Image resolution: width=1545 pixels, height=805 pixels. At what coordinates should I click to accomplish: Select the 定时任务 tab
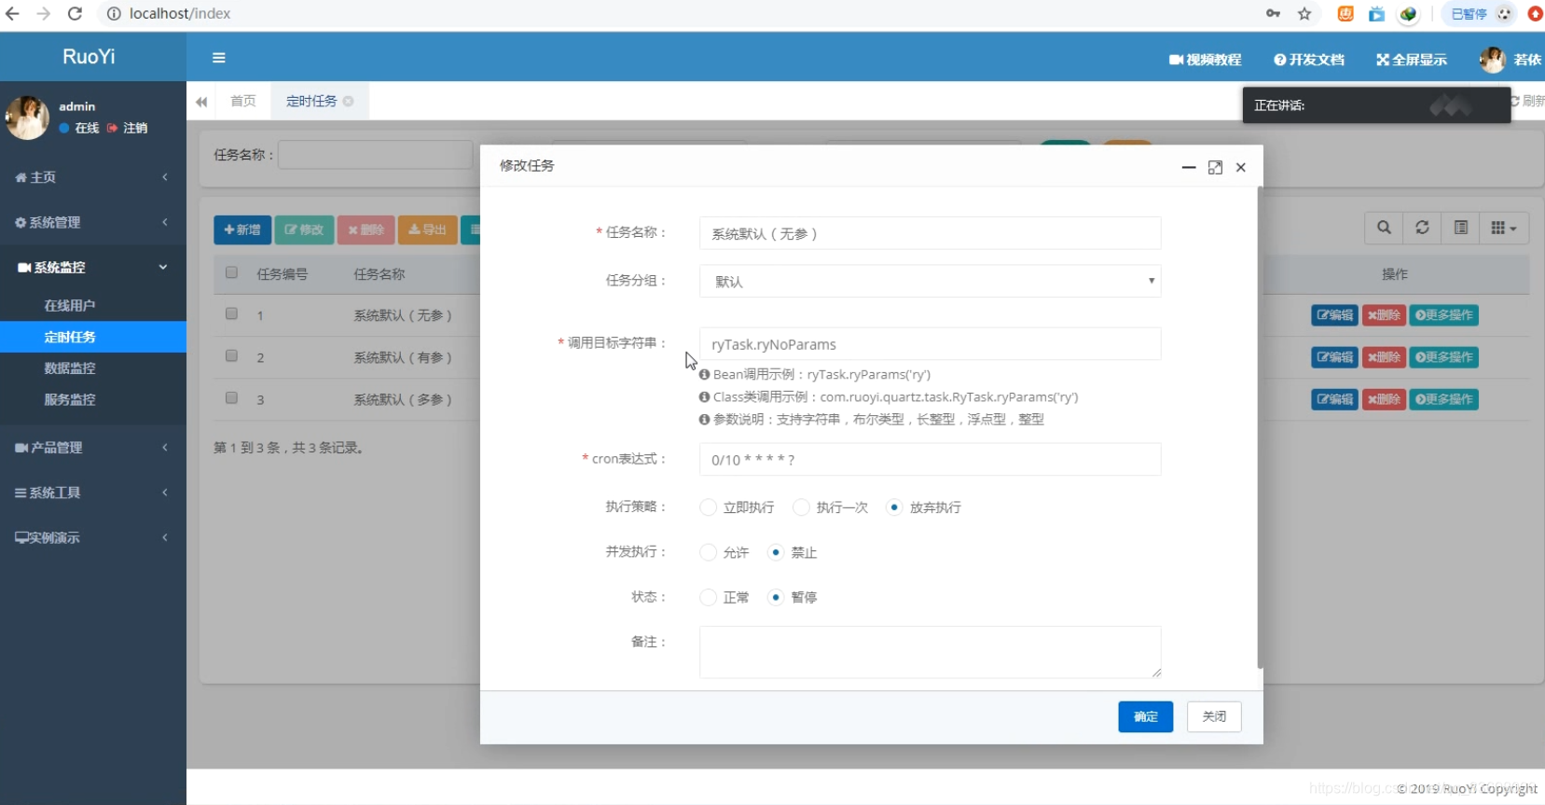pyautogui.click(x=311, y=101)
